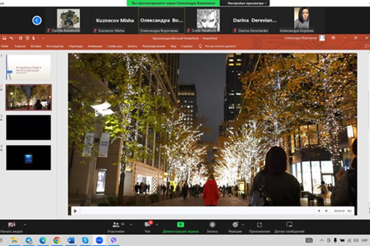Viewport: 370px width, 246px height.
Task: Open PowerPoint comments icon at ribbon right
Action: [367, 46]
